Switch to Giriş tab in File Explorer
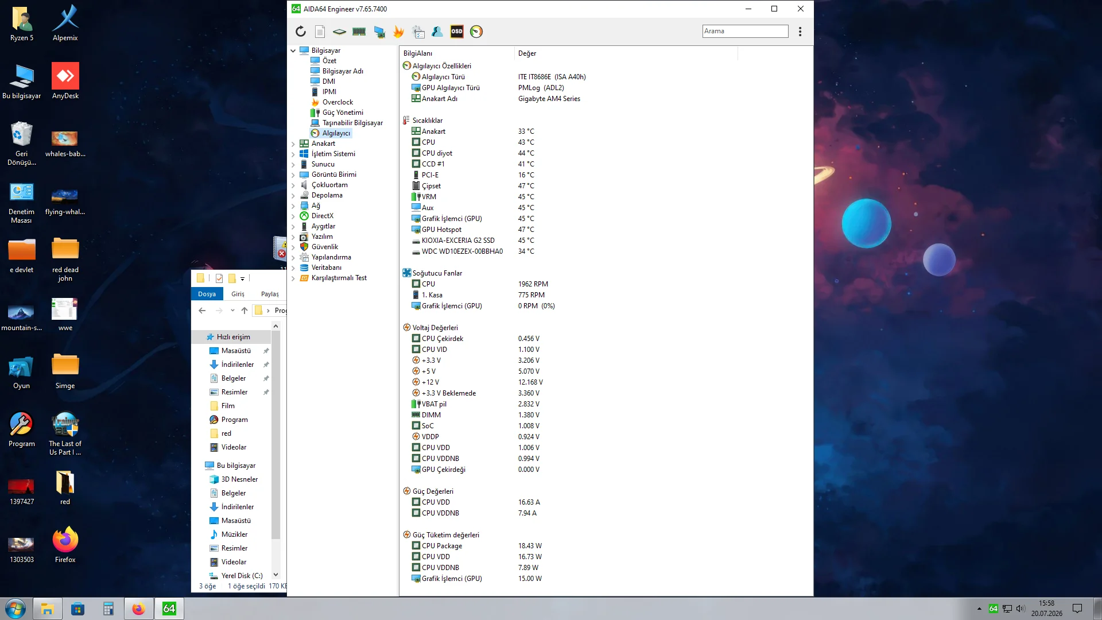This screenshot has width=1102, height=620. coord(238,294)
